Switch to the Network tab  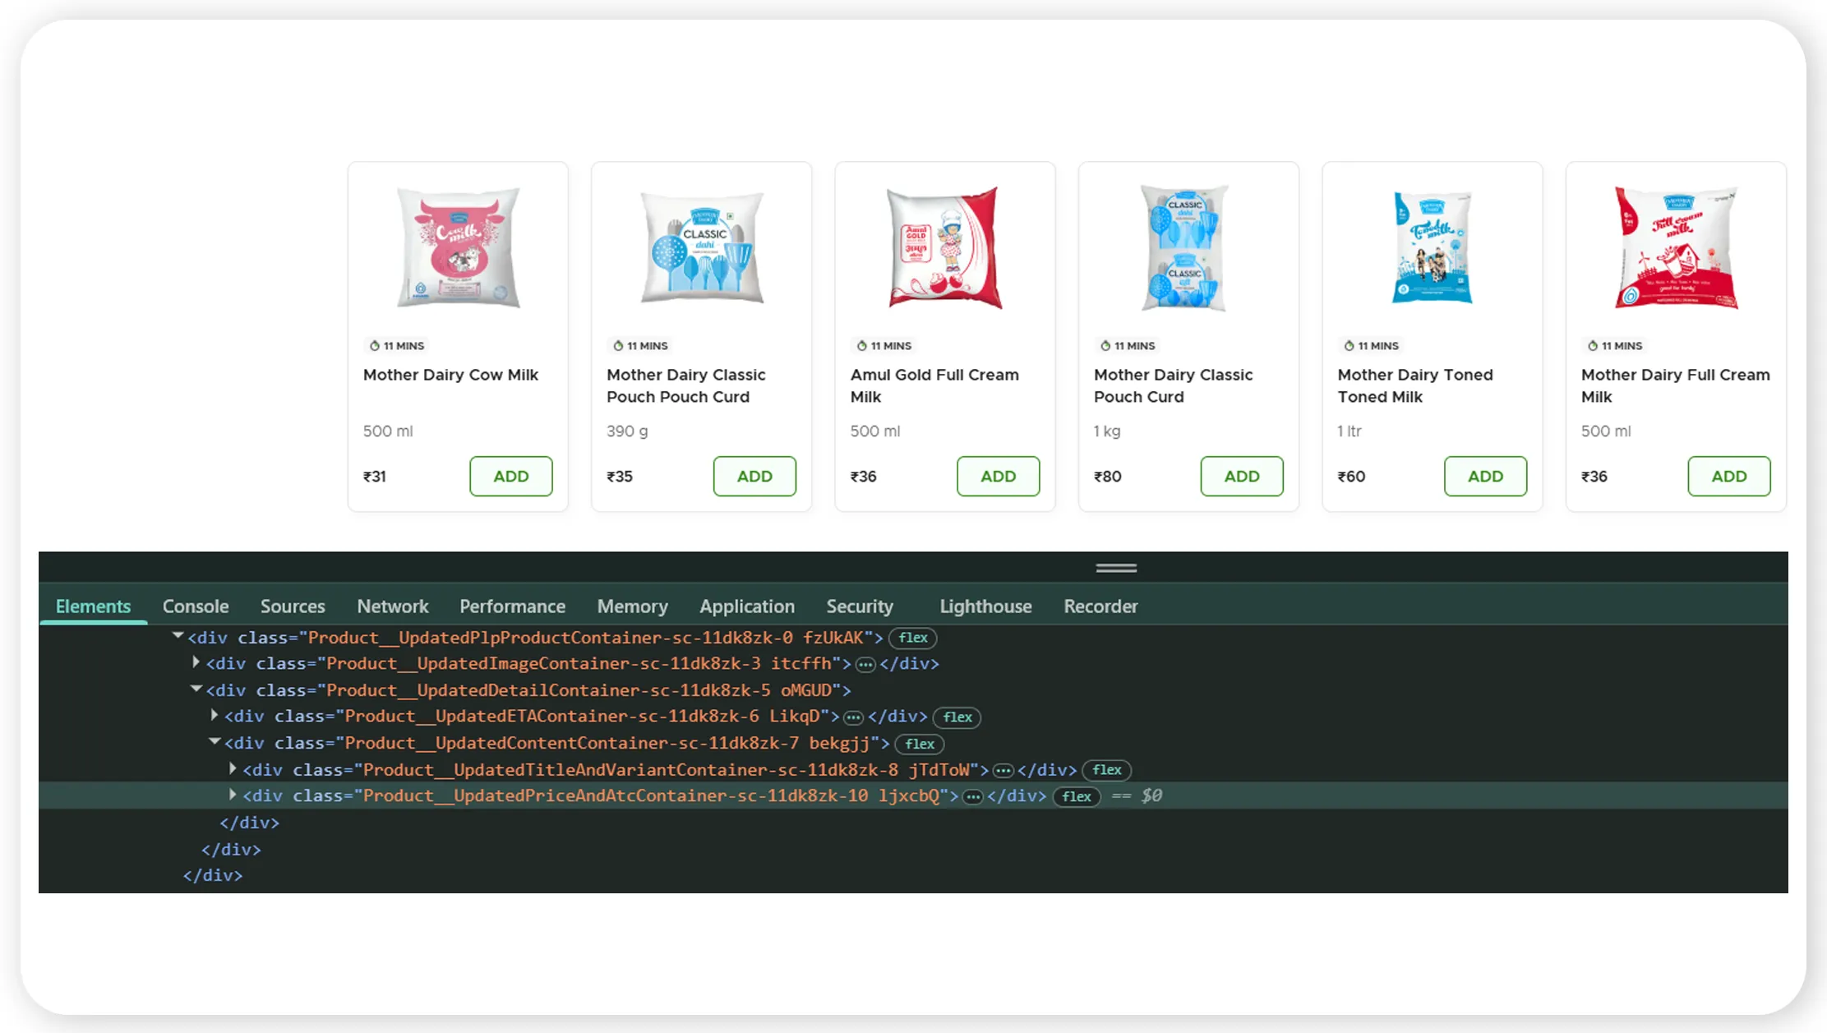392,606
